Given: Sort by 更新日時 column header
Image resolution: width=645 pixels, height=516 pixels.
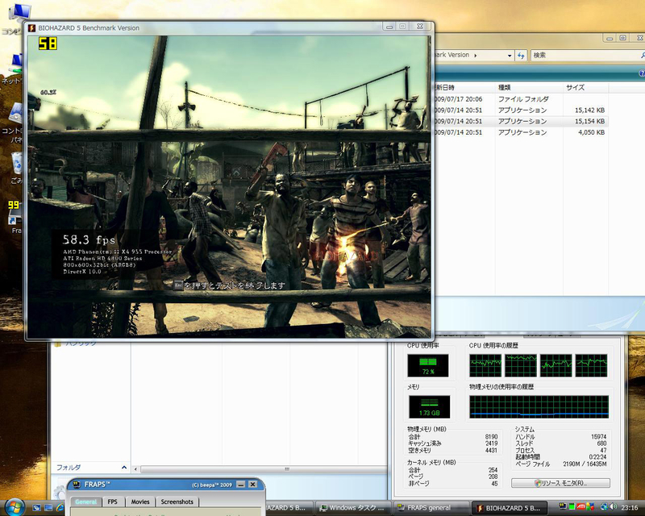Looking at the screenshot, I should pyautogui.click(x=464, y=87).
